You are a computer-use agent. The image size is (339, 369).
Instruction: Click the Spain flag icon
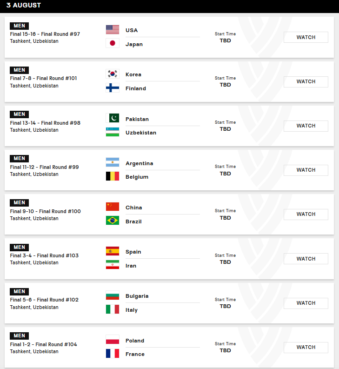point(113,251)
